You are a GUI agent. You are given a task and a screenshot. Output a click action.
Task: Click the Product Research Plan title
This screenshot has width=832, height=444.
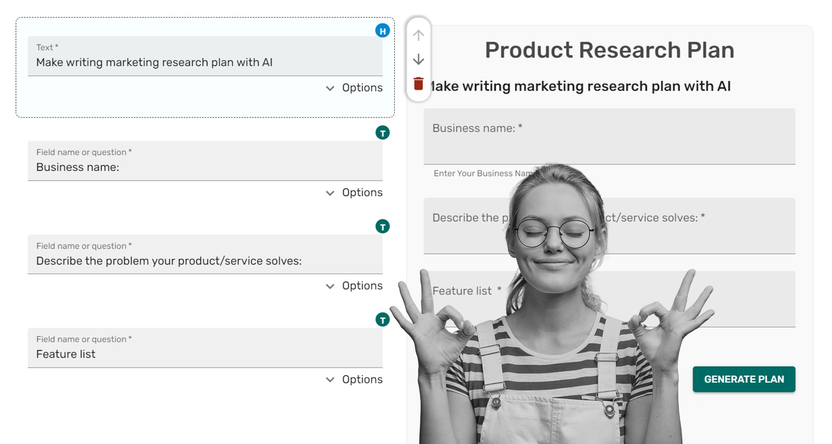coord(609,50)
